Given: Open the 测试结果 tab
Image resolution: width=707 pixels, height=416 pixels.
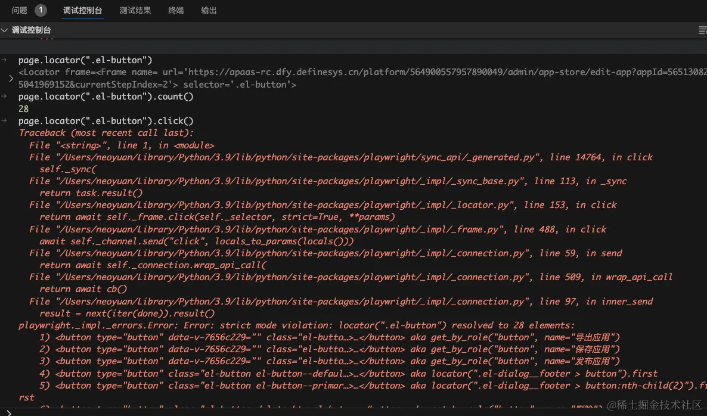Looking at the screenshot, I should coord(135,10).
